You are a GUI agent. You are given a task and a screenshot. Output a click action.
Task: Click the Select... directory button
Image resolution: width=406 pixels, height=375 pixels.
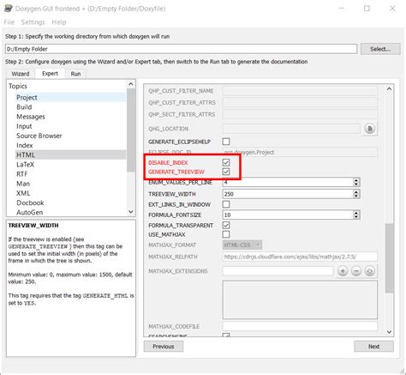click(380, 49)
